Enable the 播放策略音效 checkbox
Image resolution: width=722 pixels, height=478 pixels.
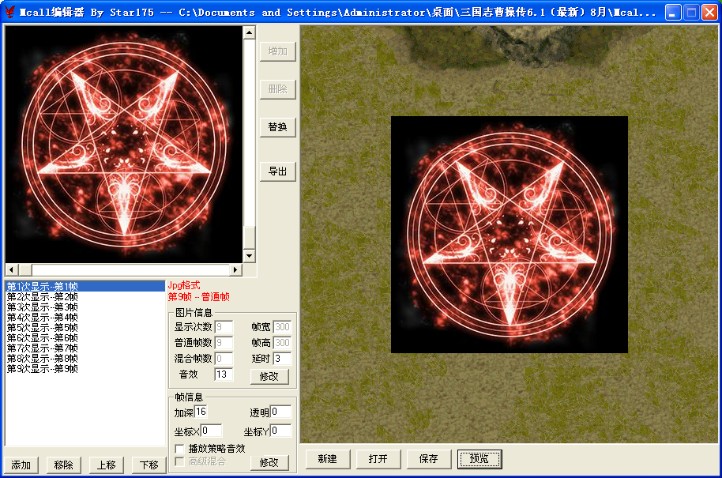(x=180, y=449)
